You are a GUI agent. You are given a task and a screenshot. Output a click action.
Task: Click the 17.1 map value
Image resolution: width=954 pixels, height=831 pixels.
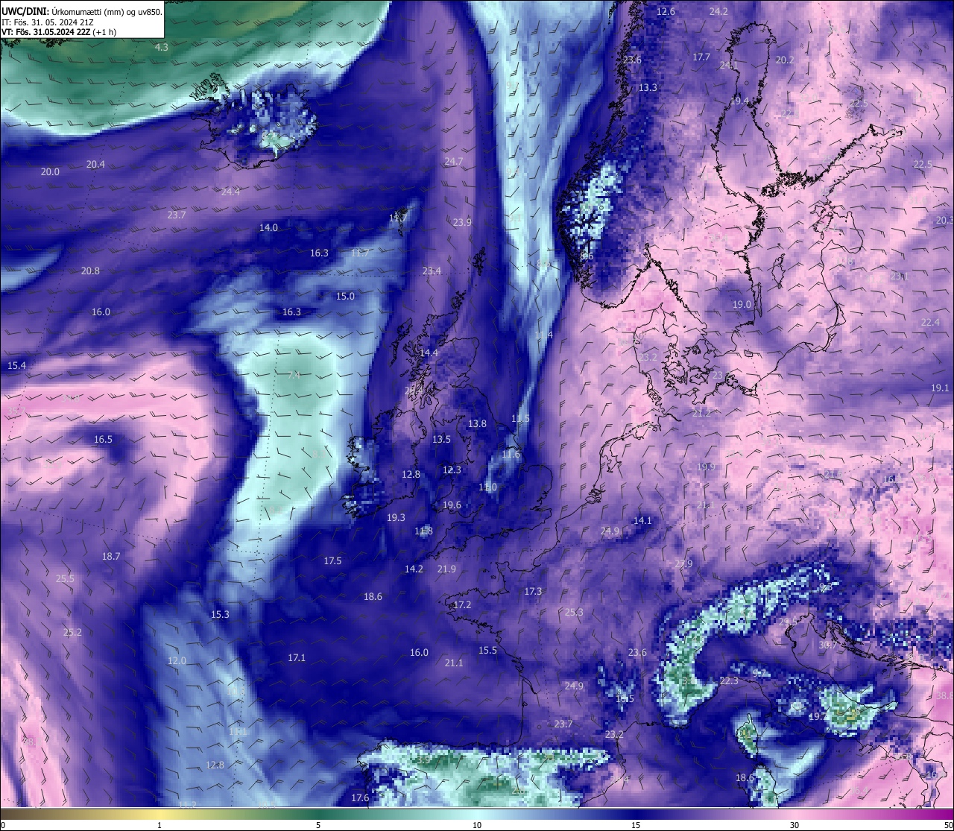pyautogui.click(x=297, y=657)
